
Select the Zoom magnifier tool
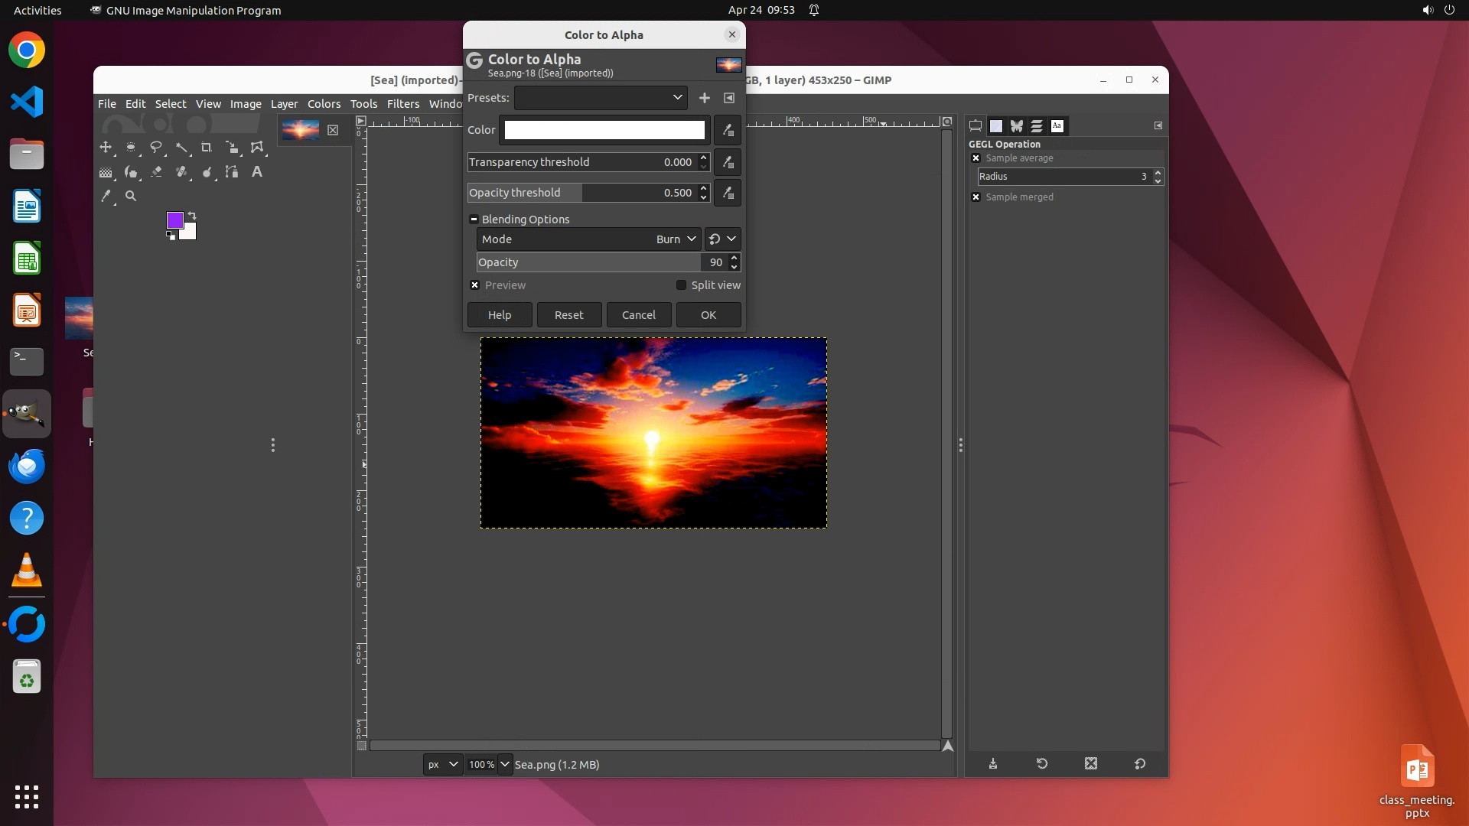(131, 196)
